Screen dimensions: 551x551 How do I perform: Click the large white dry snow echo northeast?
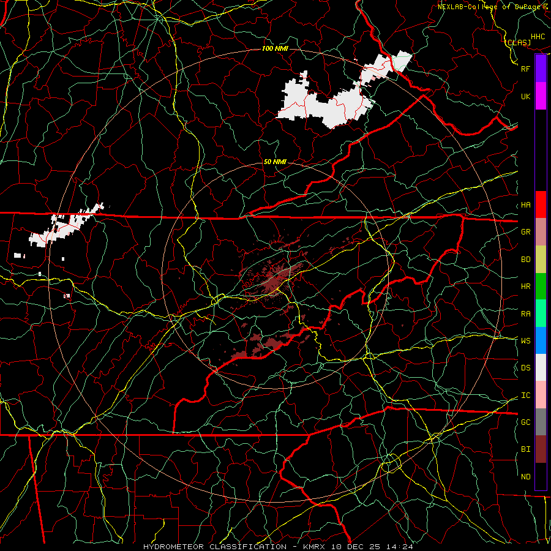click(x=327, y=105)
